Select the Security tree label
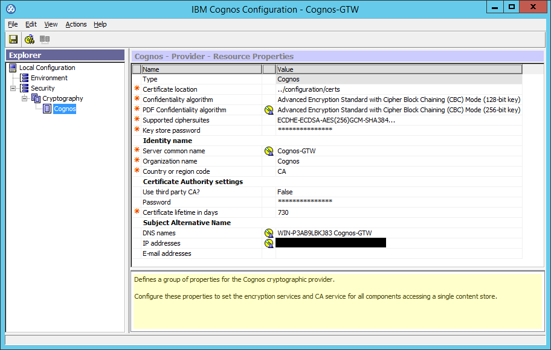Viewport: 551px width, 350px height. click(42, 88)
